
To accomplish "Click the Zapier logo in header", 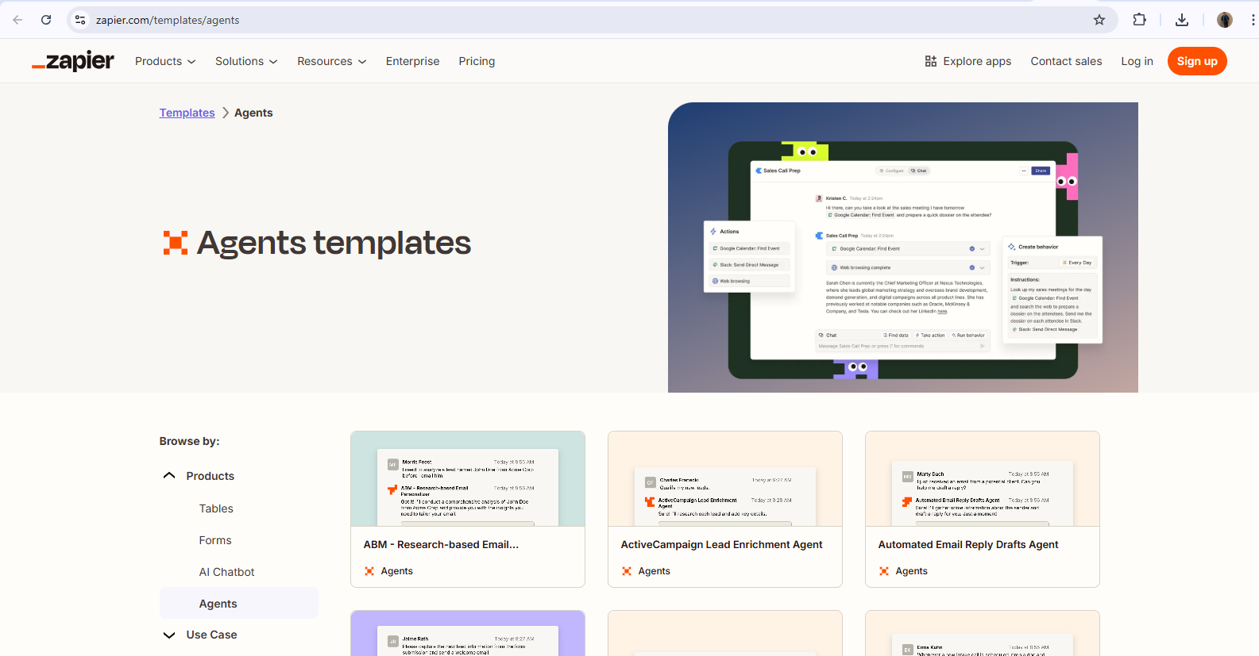I will [x=73, y=61].
